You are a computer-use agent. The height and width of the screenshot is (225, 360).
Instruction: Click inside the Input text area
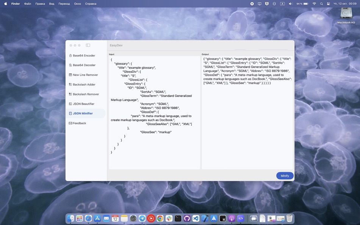(x=155, y=113)
